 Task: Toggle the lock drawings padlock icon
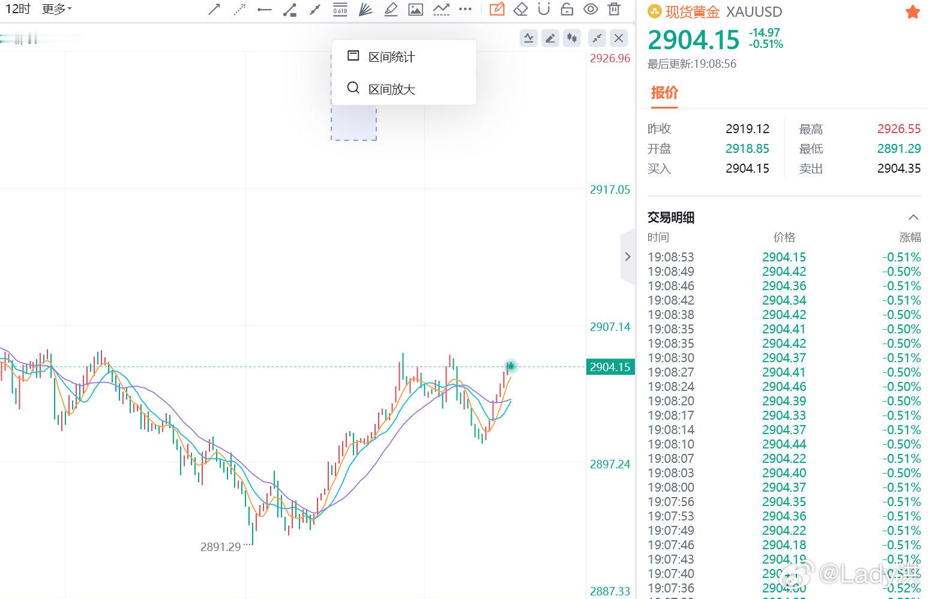[567, 9]
